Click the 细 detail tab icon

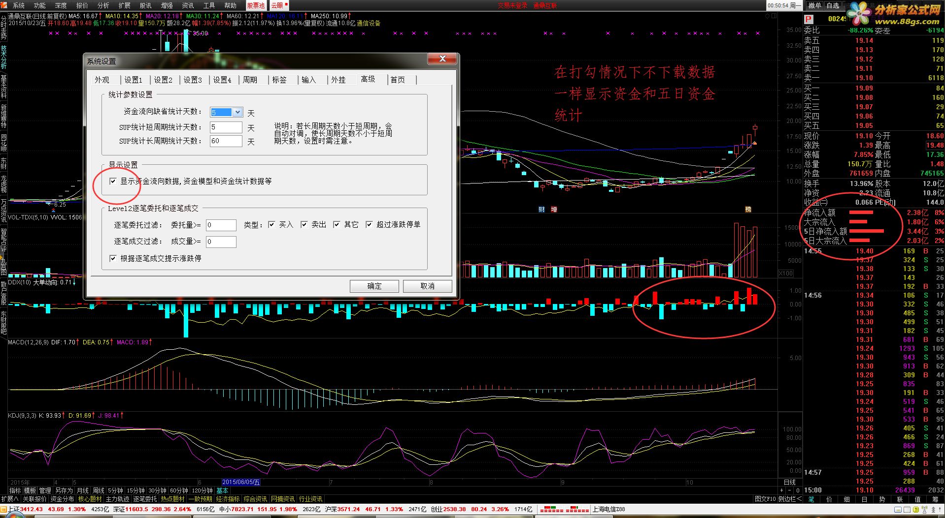846,499
